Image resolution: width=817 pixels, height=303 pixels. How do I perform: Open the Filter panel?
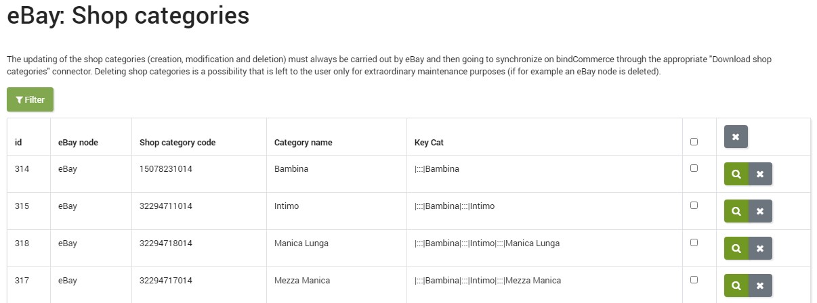[x=30, y=99]
